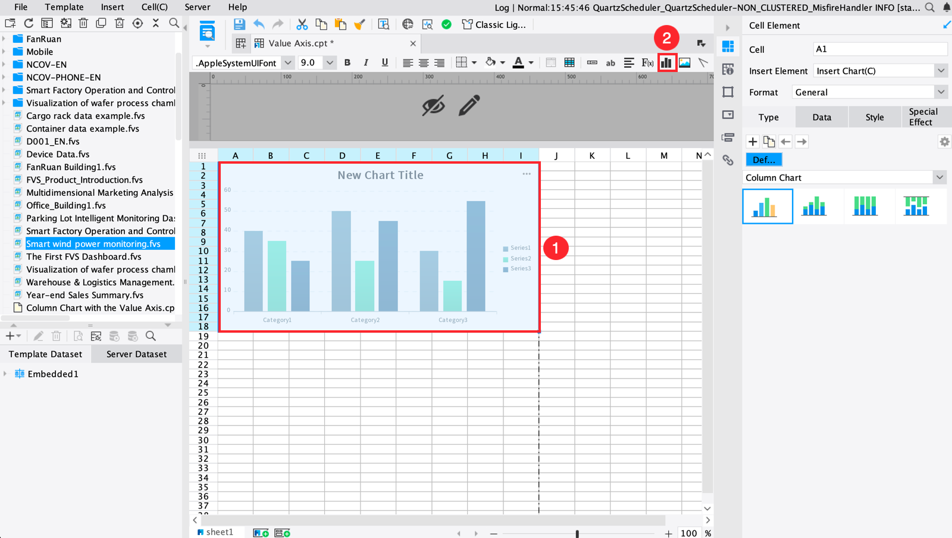Toggle italic text formatting
The image size is (952, 538).
[366, 62]
